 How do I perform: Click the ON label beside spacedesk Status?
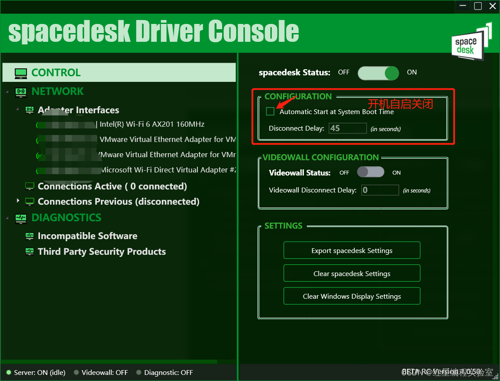412,72
